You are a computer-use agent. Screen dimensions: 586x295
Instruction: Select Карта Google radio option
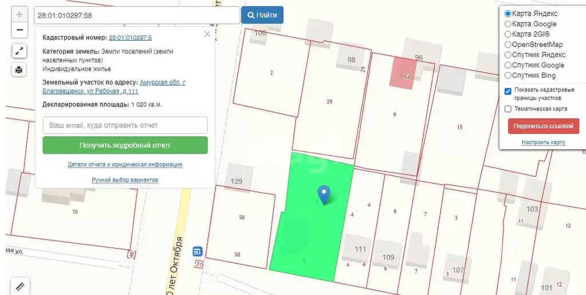click(508, 24)
